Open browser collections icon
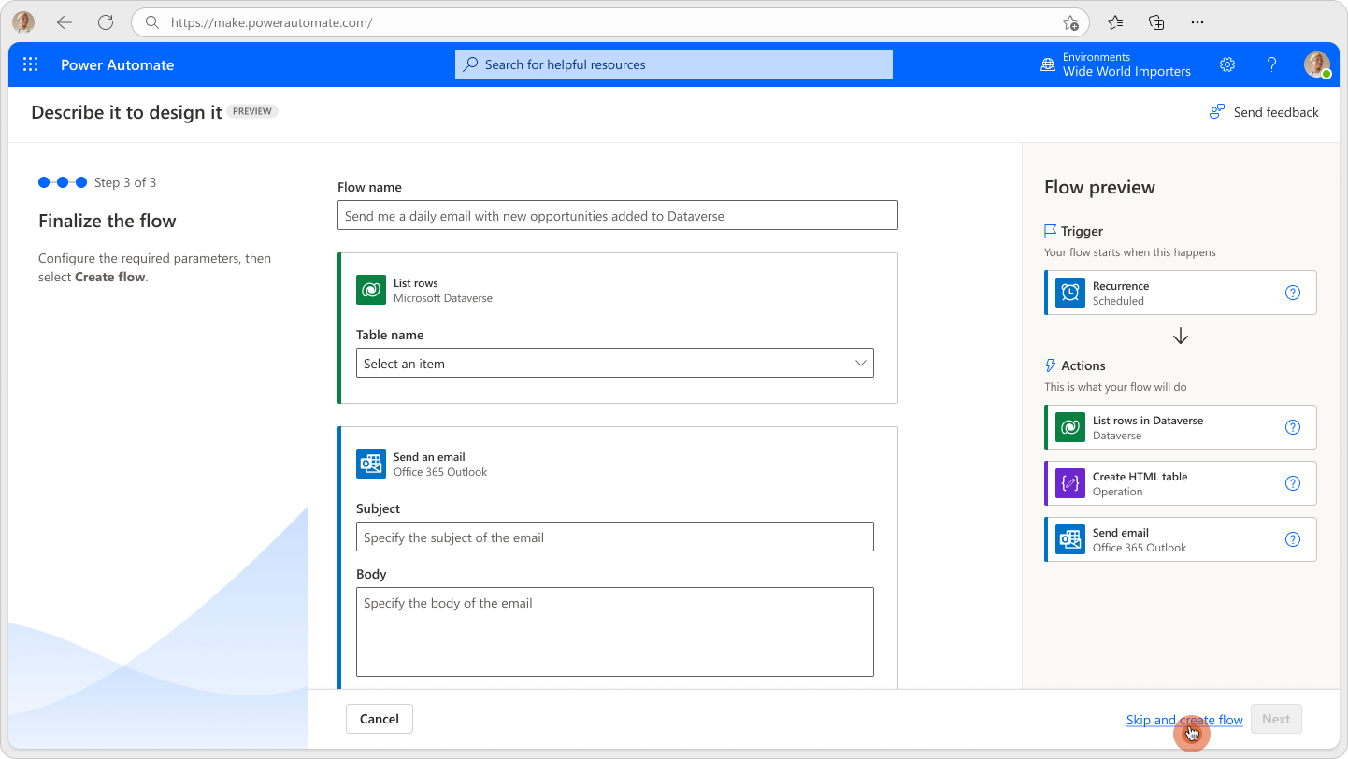The height and width of the screenshot is (759, 1348). [1156, 22]
